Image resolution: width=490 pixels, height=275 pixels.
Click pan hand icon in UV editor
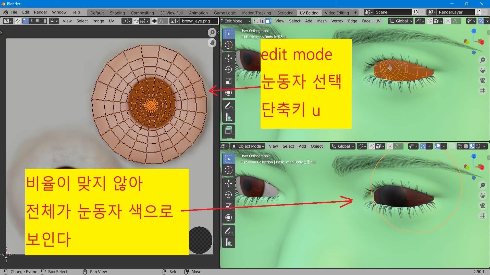pyautogui.click(x=212, y=43)
